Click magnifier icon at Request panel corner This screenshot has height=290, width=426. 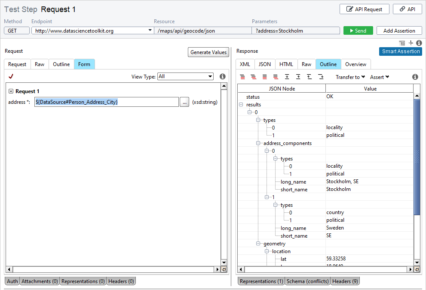pyautogui.click(x=224, y=269)
